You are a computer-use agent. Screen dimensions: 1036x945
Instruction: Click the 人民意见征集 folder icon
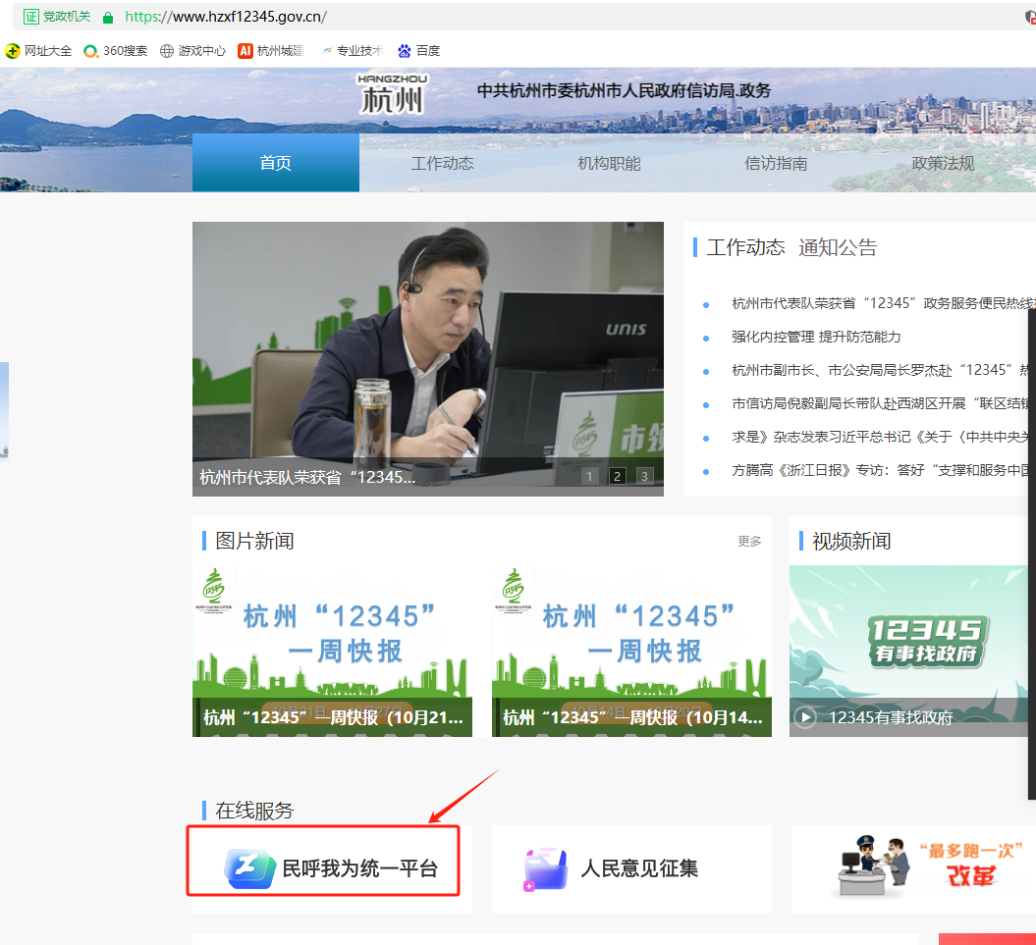tap(545, 869)
